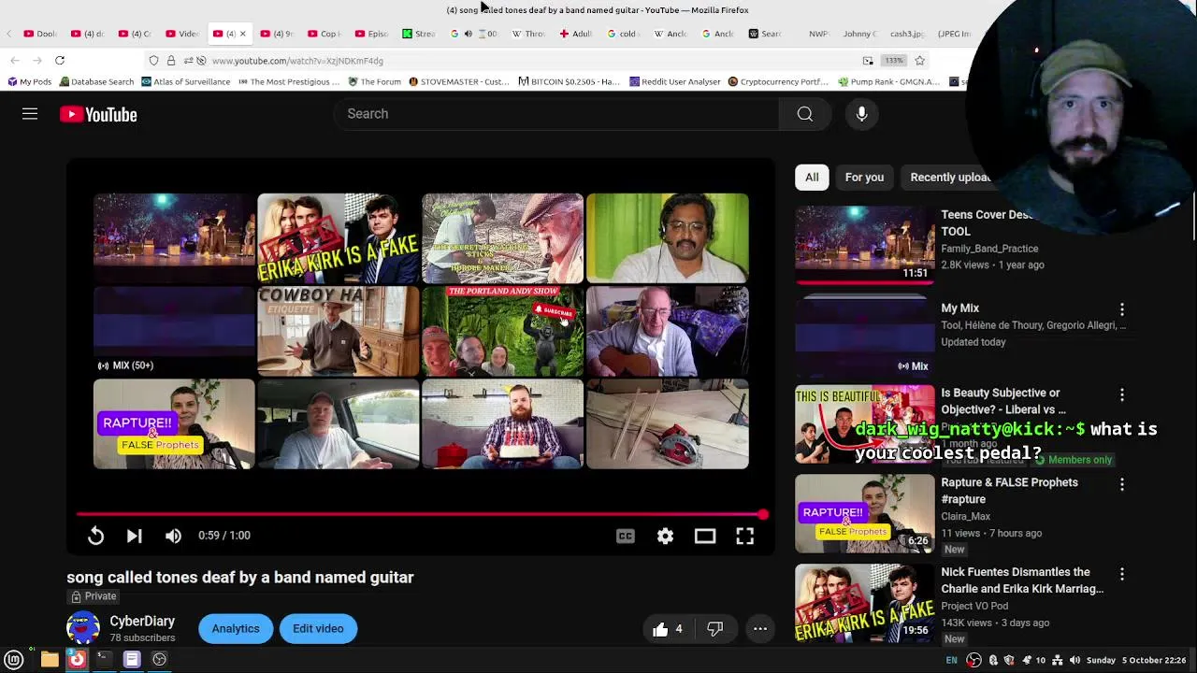
Task: Reload the page in Firefox
Action: [x=60, y=61]
